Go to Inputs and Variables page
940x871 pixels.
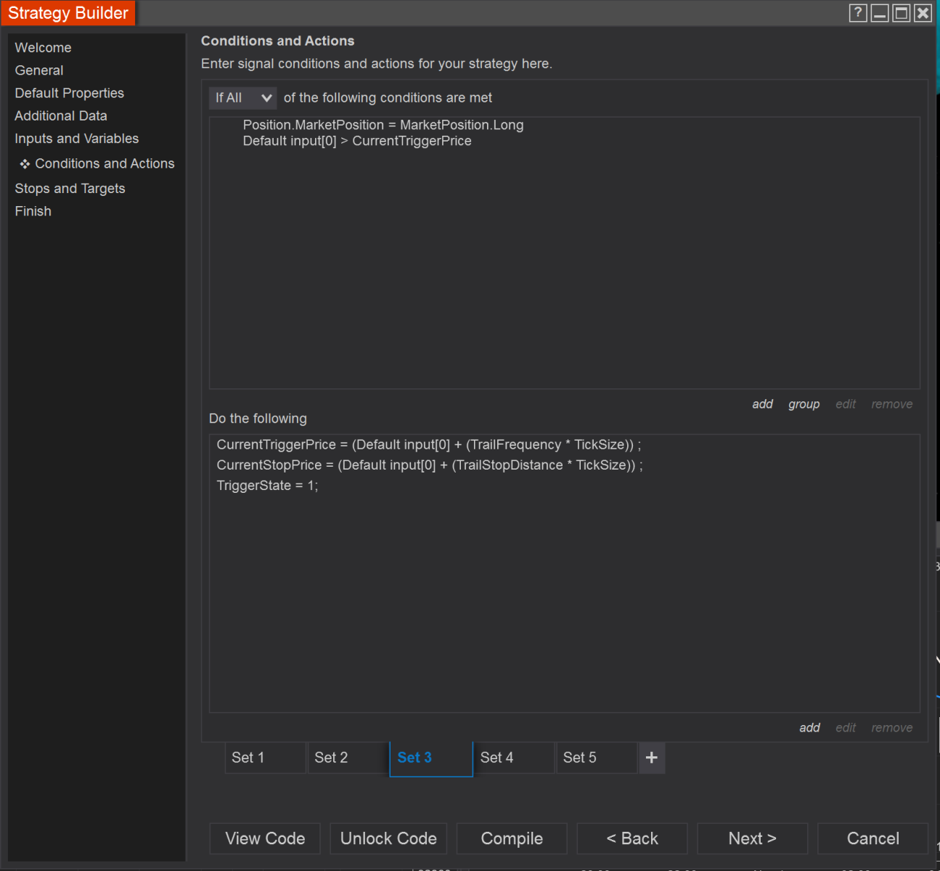[76, 139]
